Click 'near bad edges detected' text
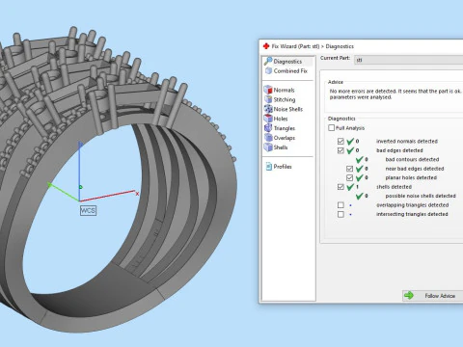The image size is (463, 347). click(415, 169)
